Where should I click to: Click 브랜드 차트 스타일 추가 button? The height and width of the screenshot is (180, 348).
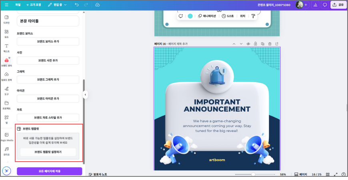point(48,118)
